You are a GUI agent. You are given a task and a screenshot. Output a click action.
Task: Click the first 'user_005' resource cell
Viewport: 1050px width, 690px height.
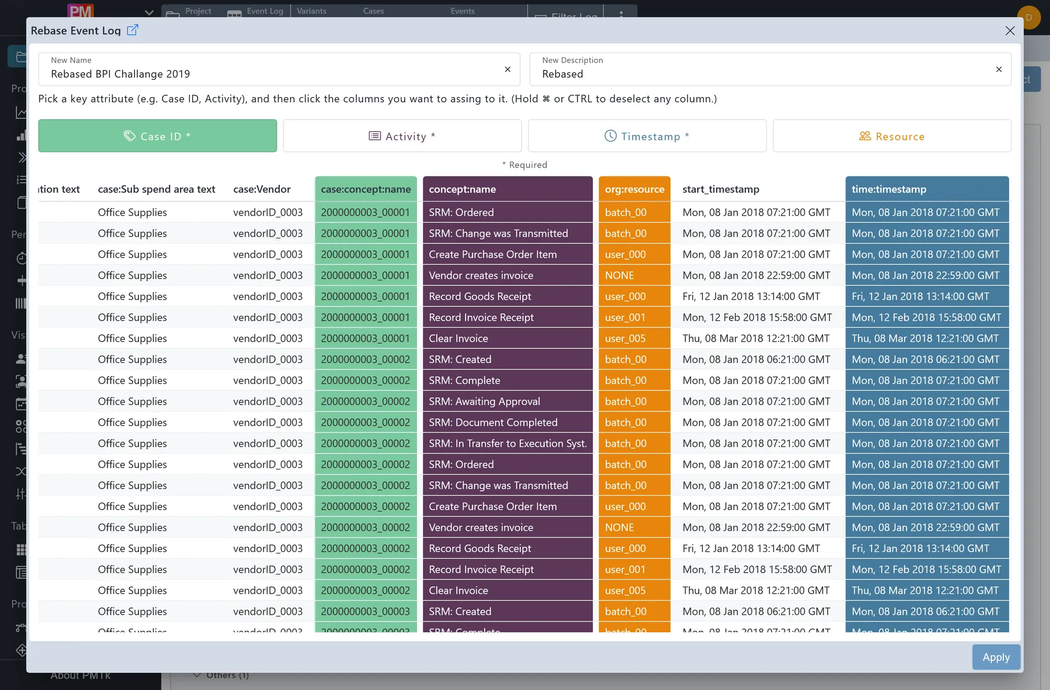[x=634, y=338]
